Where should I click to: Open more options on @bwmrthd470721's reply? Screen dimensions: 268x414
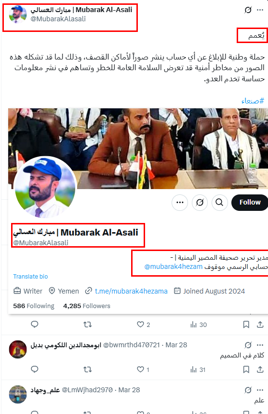(x=260, y=345)
